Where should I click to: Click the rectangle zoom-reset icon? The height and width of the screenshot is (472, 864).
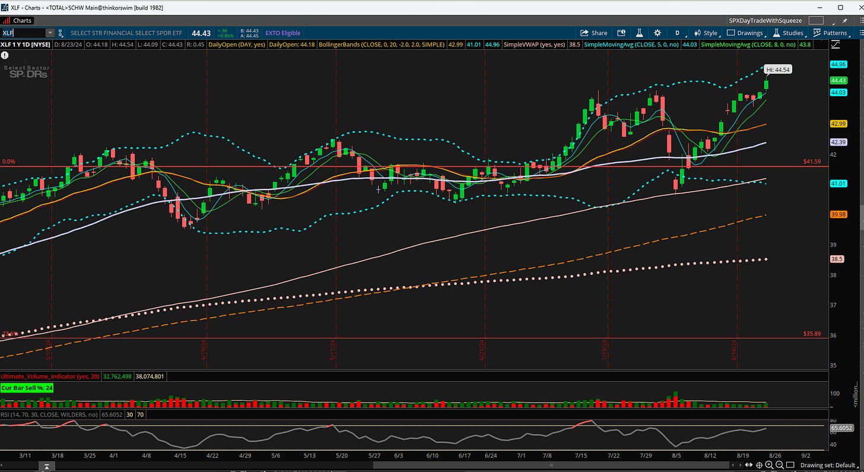790,465
